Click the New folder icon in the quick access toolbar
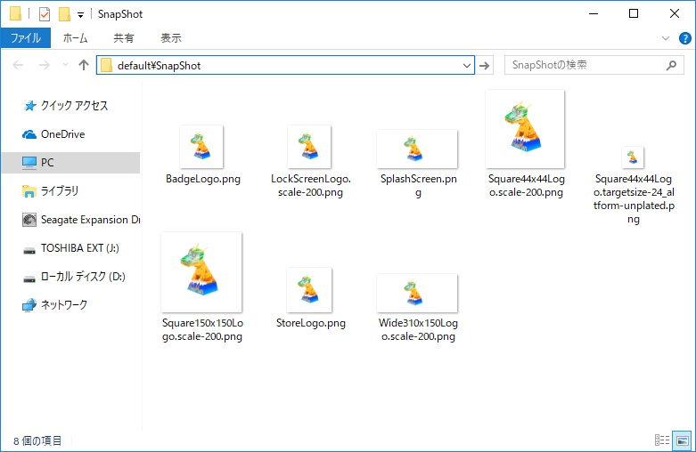The height and width of the screenshot is (452, 696). pyautogui.click(x=64, y=14)
